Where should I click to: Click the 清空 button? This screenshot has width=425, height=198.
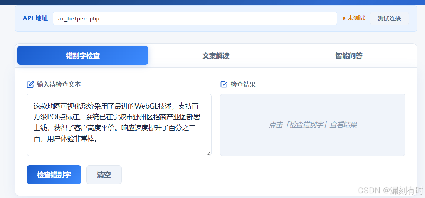pos(104,175)
